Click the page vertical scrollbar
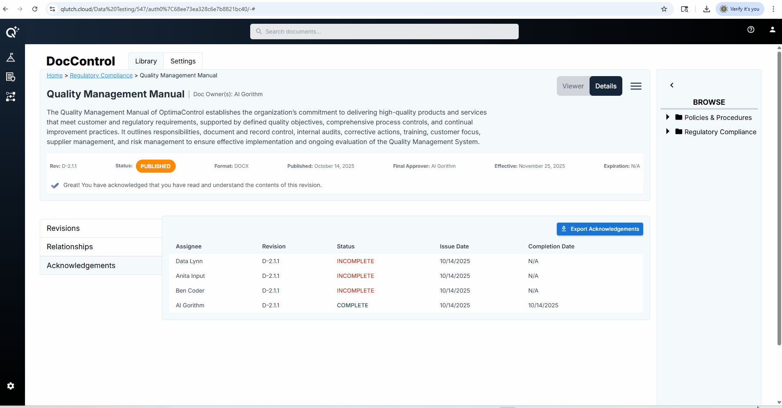This screenshot has width=782, height=408. tap(779, 196)
